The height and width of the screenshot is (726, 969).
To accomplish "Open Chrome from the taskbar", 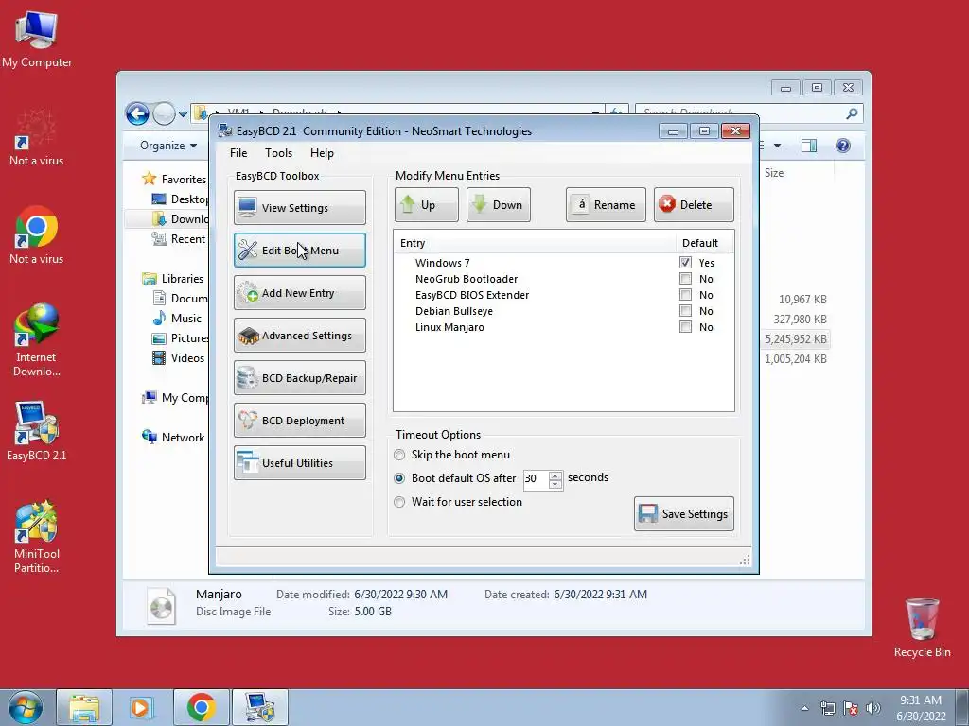I will (201, 707).
